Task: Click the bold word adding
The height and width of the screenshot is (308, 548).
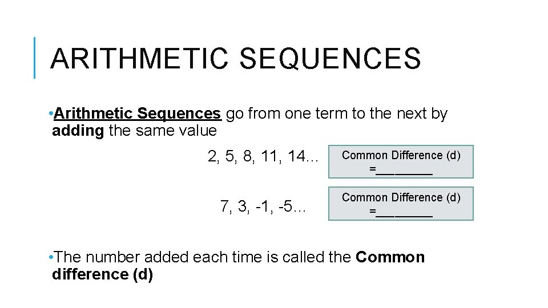Action: coord(78,131)
